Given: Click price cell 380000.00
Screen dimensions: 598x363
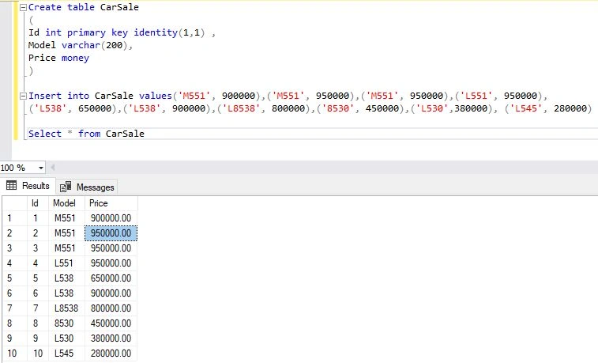Looking at the screenshot, I should (x=111, y=338).
